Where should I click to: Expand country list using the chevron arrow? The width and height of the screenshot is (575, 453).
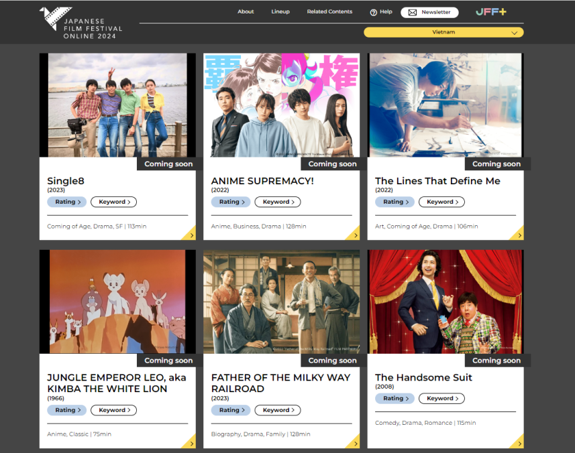click(x=515, y=33)
